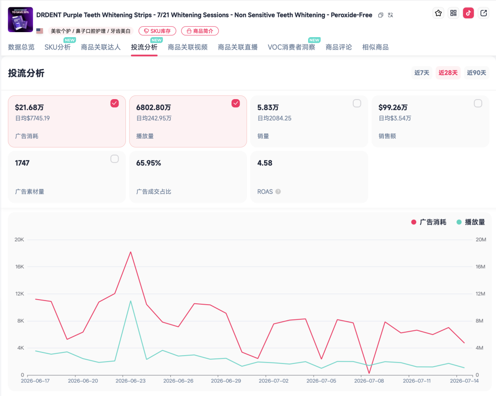Switch to the 数据总览 tab
Image resolution: width=496 pixels, height=396 pixels.
click(21, 47)
